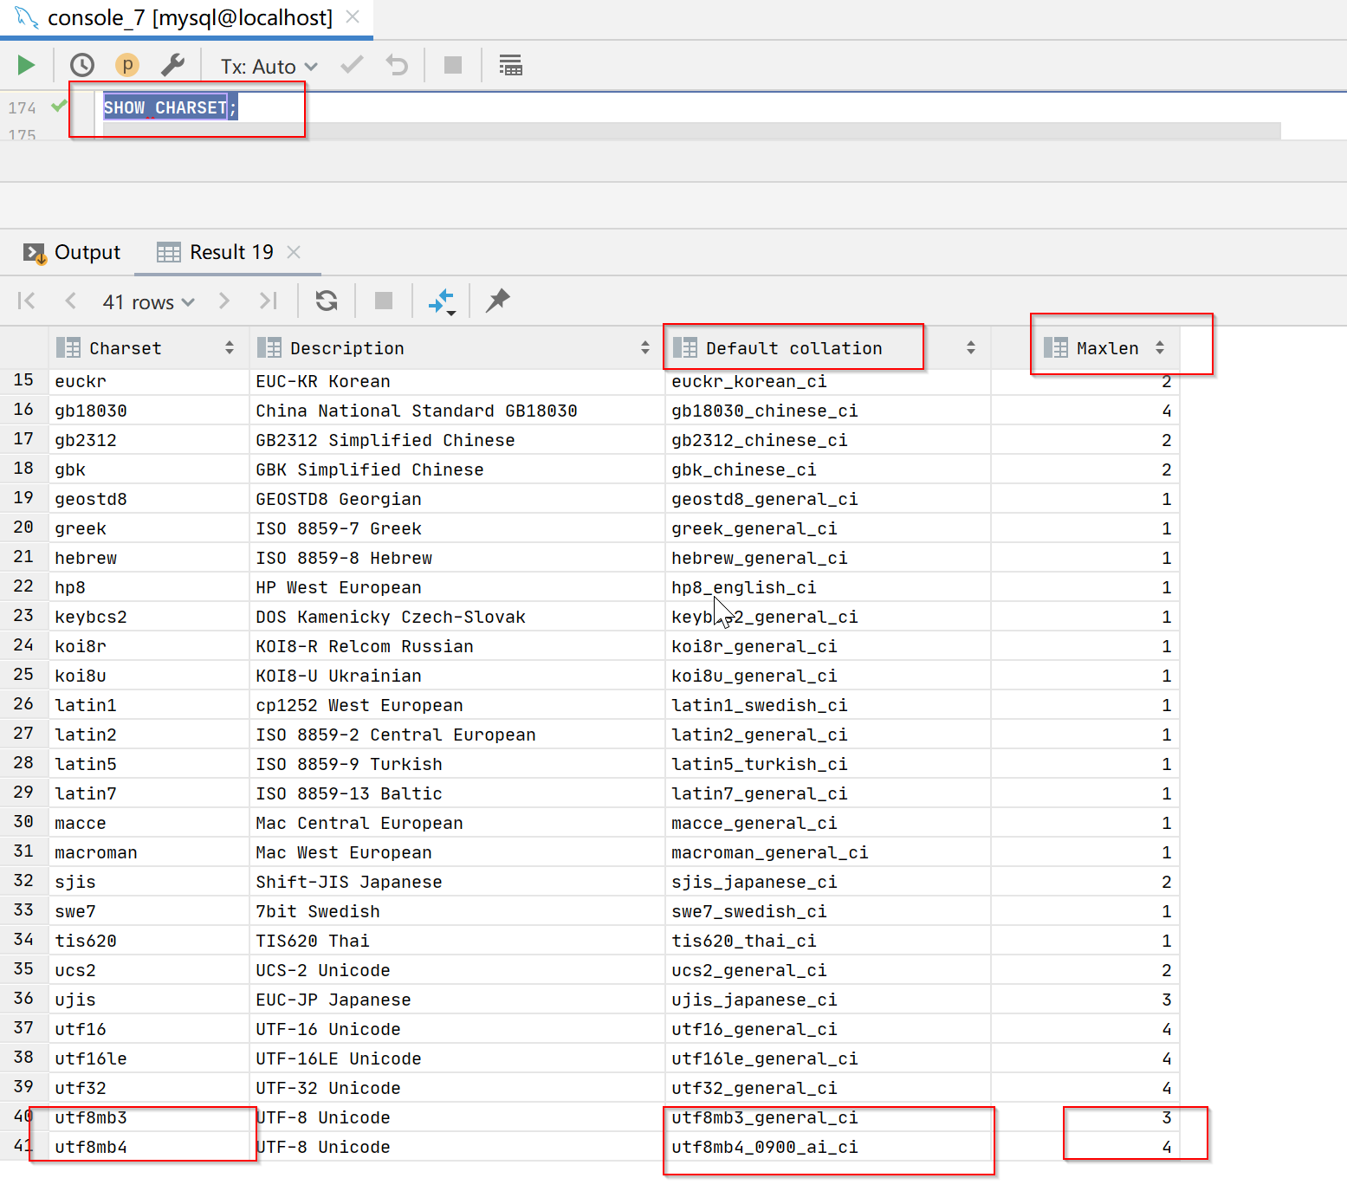
Task: Select cell 'utf8mb4_0900_ai_ci'
Action: [827, 1147]
